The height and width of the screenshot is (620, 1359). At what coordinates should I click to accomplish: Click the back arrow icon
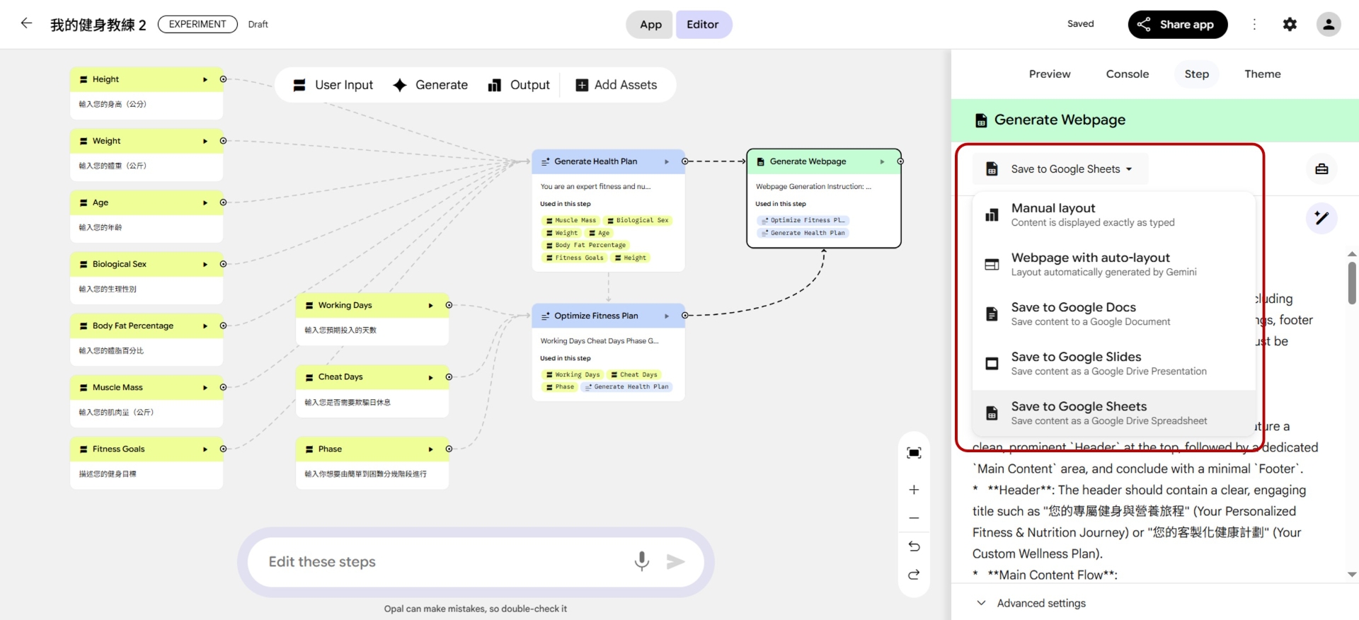click(26, 23)
